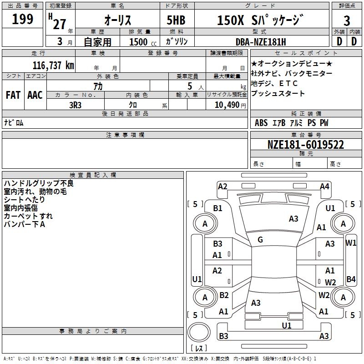Select lot number 199
Image resolution: width=364 pixels, height=364 pixels.
click(22, 19)
